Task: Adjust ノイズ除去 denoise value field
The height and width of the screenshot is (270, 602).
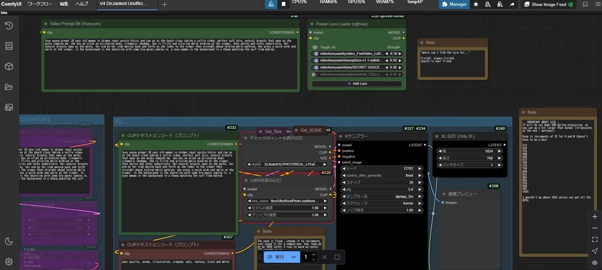Action: pyautogui.click(x=382, y=210)
